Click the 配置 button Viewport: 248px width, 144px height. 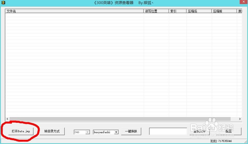229,131
